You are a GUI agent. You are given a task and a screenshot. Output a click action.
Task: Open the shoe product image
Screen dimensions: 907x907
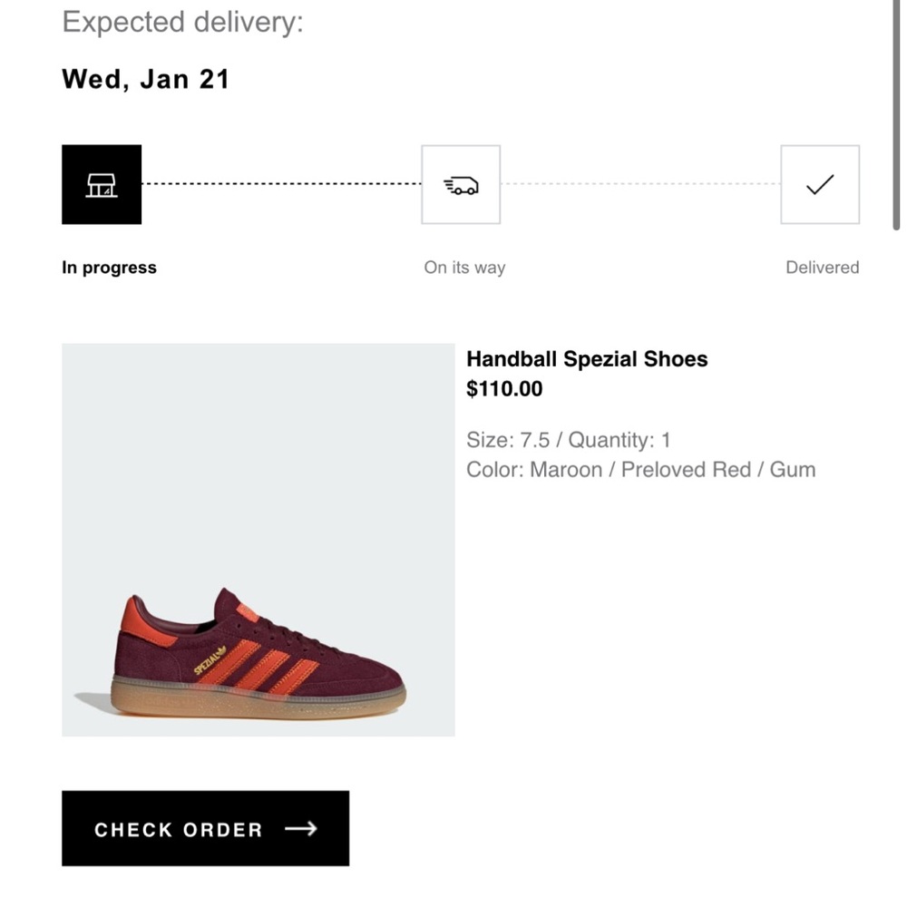coord(258,539)
